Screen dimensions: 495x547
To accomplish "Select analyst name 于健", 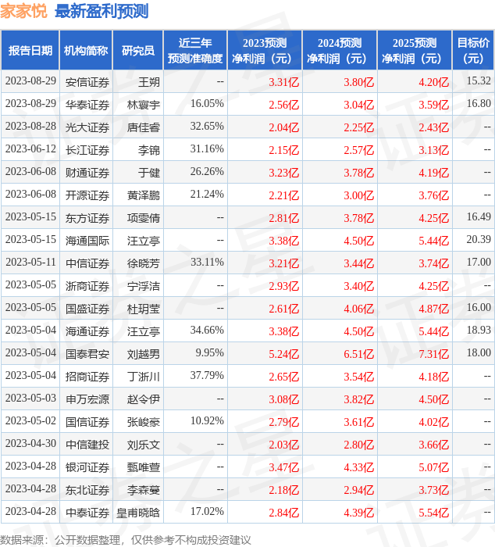I will click(x=149, y=173).
